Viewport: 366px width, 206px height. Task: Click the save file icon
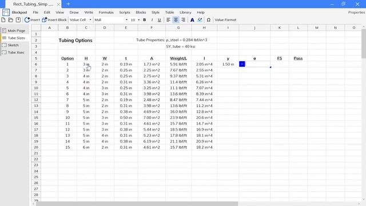point(18,20)
